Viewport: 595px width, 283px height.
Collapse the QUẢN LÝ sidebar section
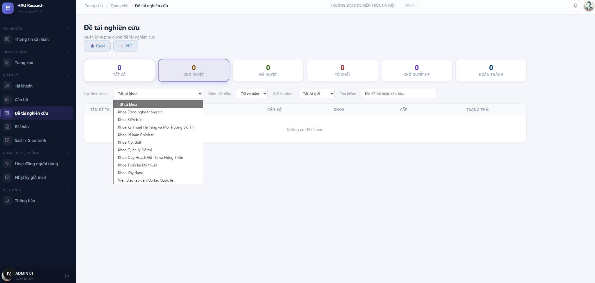tap(68, 75)
